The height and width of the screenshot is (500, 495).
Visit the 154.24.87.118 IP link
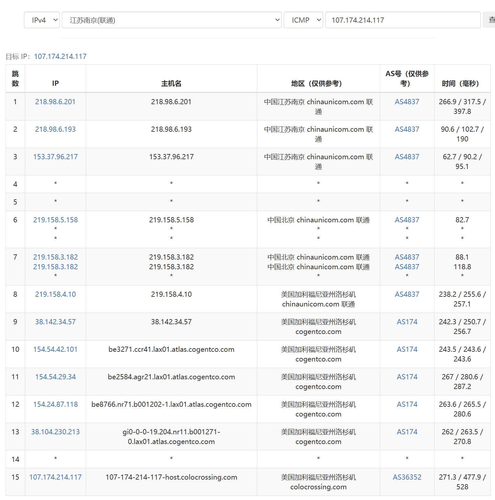coord(55,404)
